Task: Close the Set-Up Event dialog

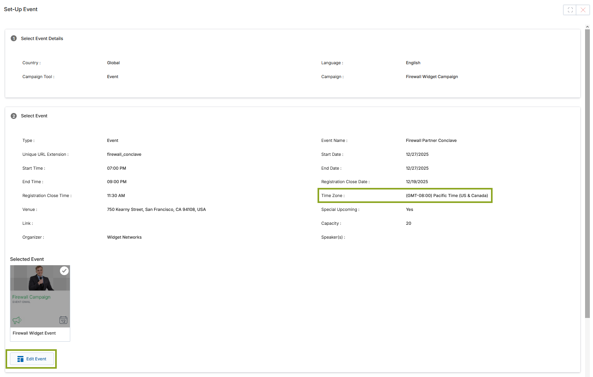Action: [583, 10]
